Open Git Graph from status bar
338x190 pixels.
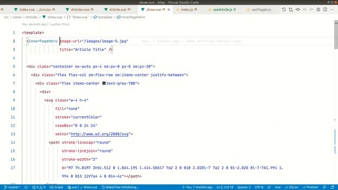[57, 187]
